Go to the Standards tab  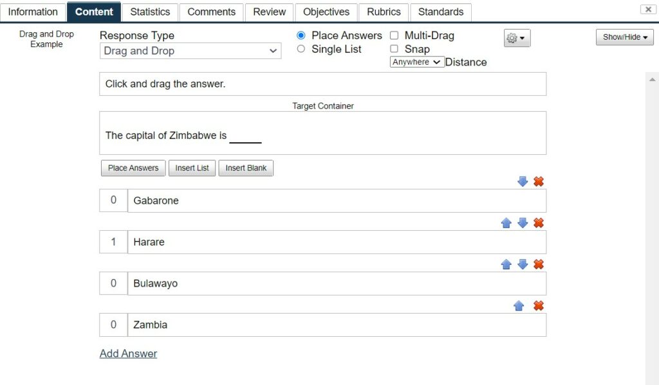pos(441,12)
